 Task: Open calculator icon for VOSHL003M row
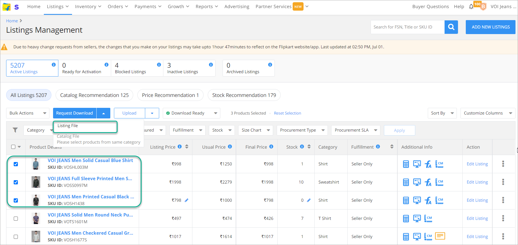pyautogui.click(x=406, y=164)
